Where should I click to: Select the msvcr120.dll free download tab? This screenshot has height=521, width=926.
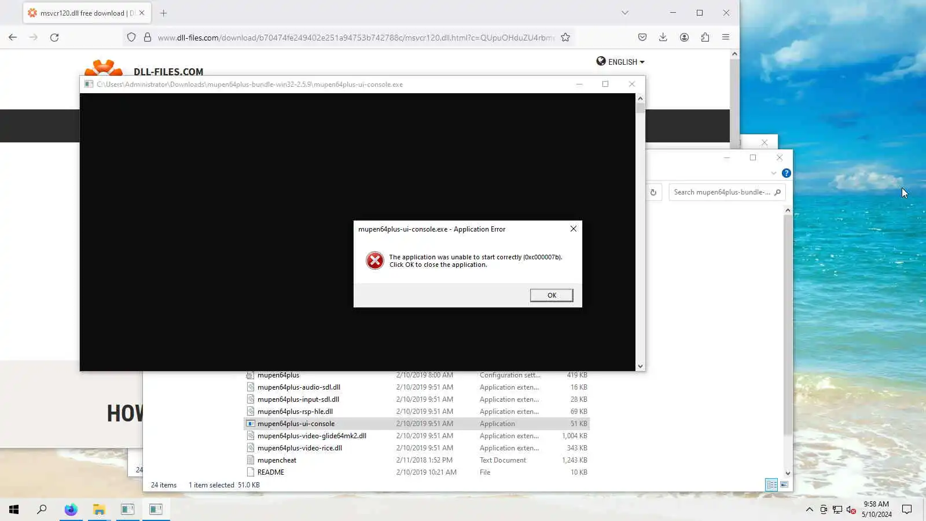[87, 13]
